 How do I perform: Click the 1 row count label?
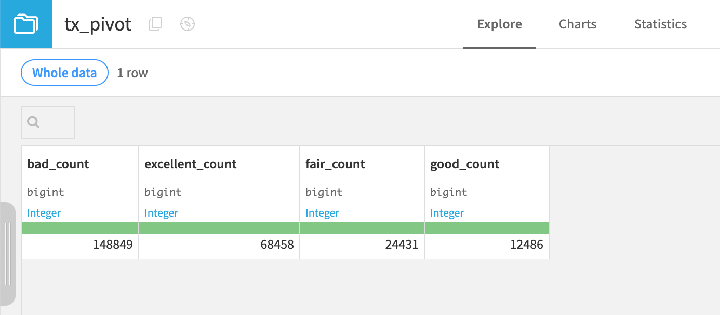[x=132, y=73]
